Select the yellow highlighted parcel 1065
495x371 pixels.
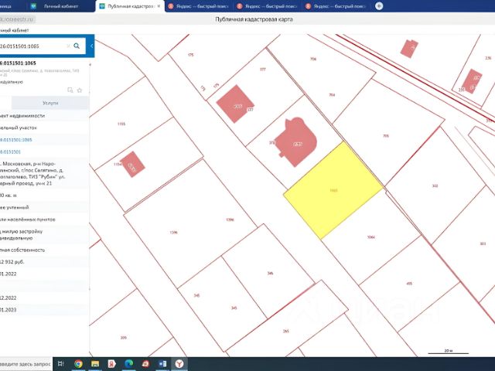333,190
